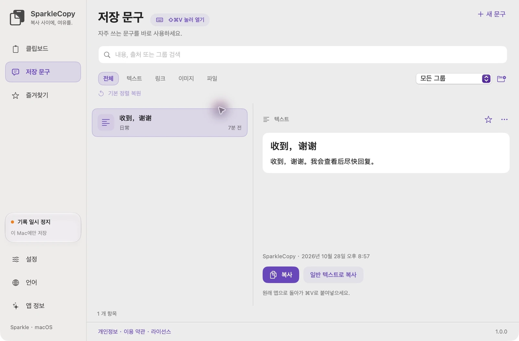Open 앱 정보 about page

43,306
